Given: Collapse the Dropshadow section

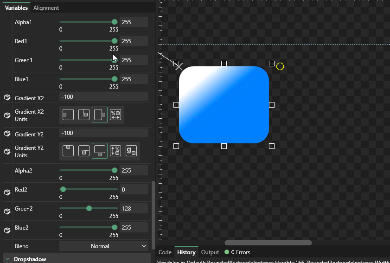Looking at the screenshot, I should point(8,259).
